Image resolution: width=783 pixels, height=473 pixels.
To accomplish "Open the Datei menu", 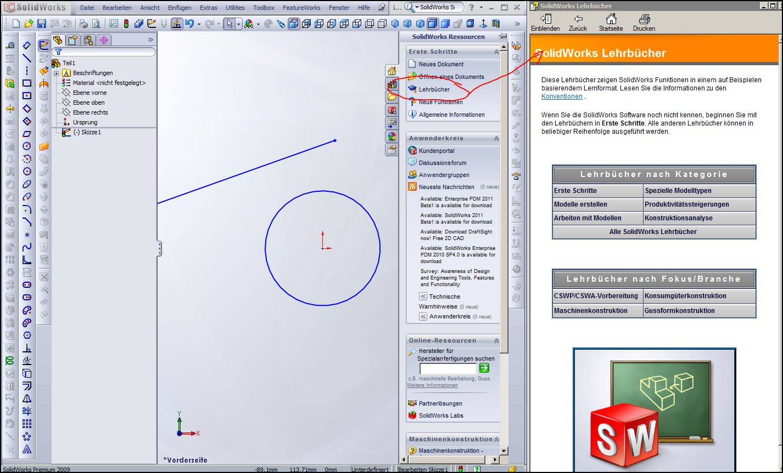I will (x=87, y=8).
